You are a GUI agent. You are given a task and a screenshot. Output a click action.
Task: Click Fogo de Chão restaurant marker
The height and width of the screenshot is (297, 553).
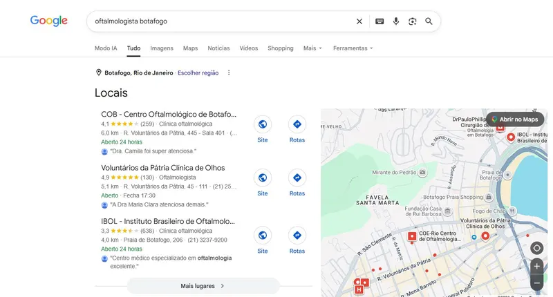coord(512,211)
